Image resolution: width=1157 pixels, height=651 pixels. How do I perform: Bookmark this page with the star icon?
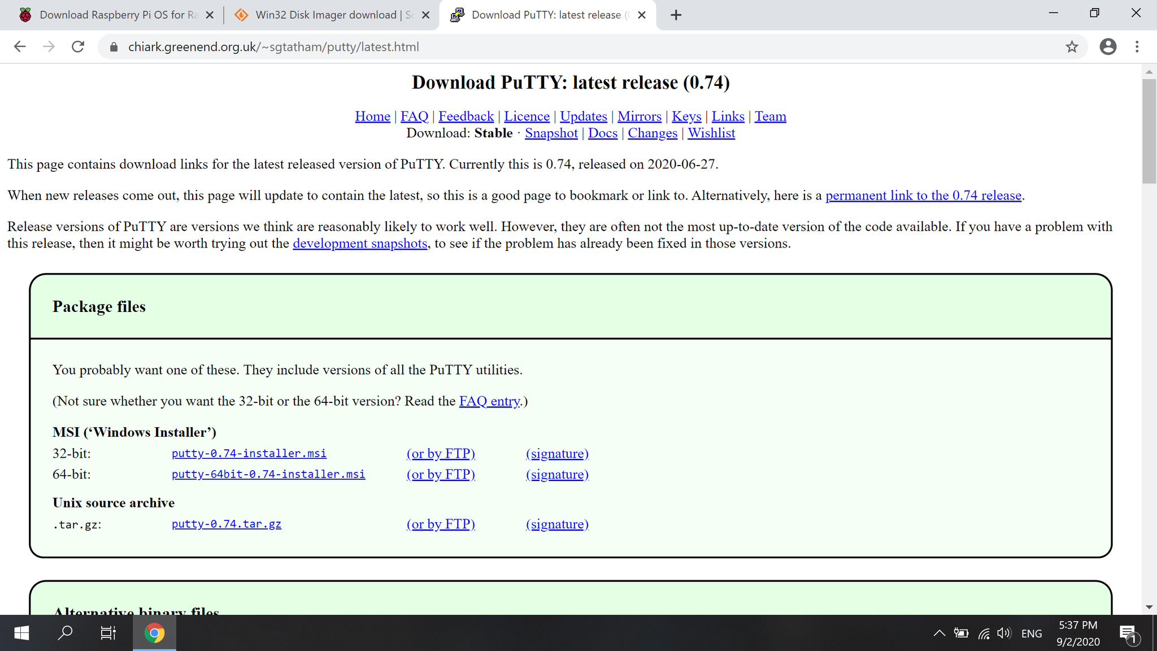pos(1072,47)
